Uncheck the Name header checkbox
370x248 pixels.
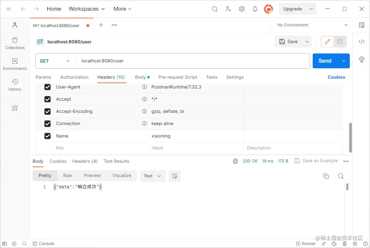pyautogui.click(x=48, y=136)
